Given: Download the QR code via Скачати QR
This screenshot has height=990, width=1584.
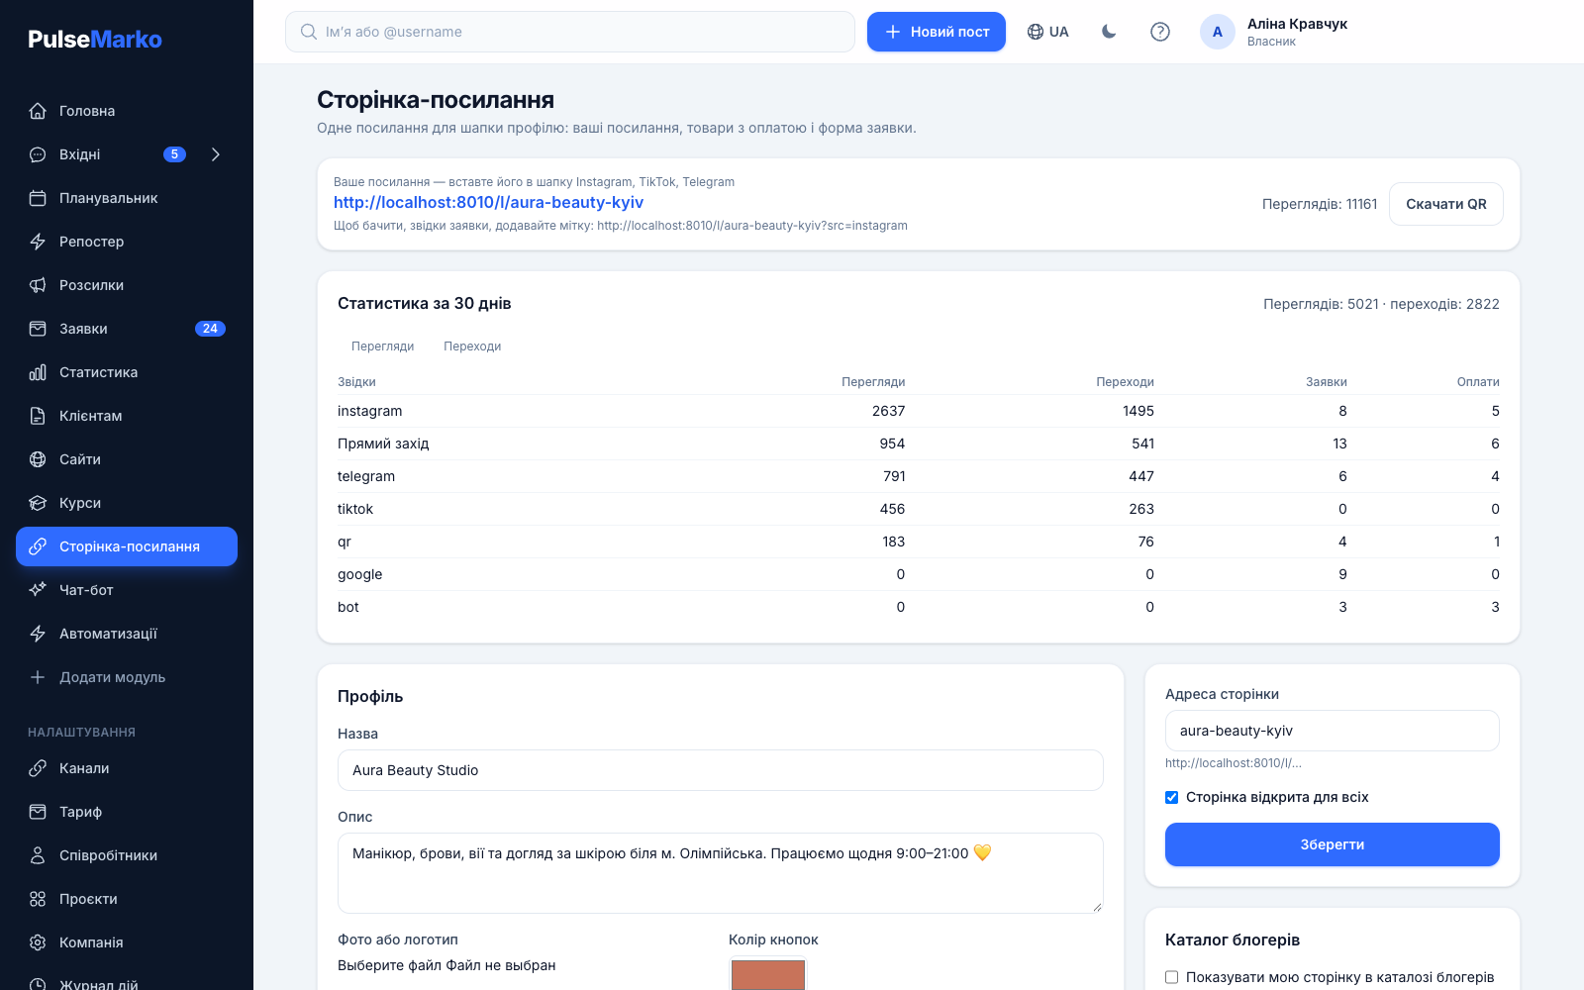Looking at the screenshot, I should (x=1446, y=204).
